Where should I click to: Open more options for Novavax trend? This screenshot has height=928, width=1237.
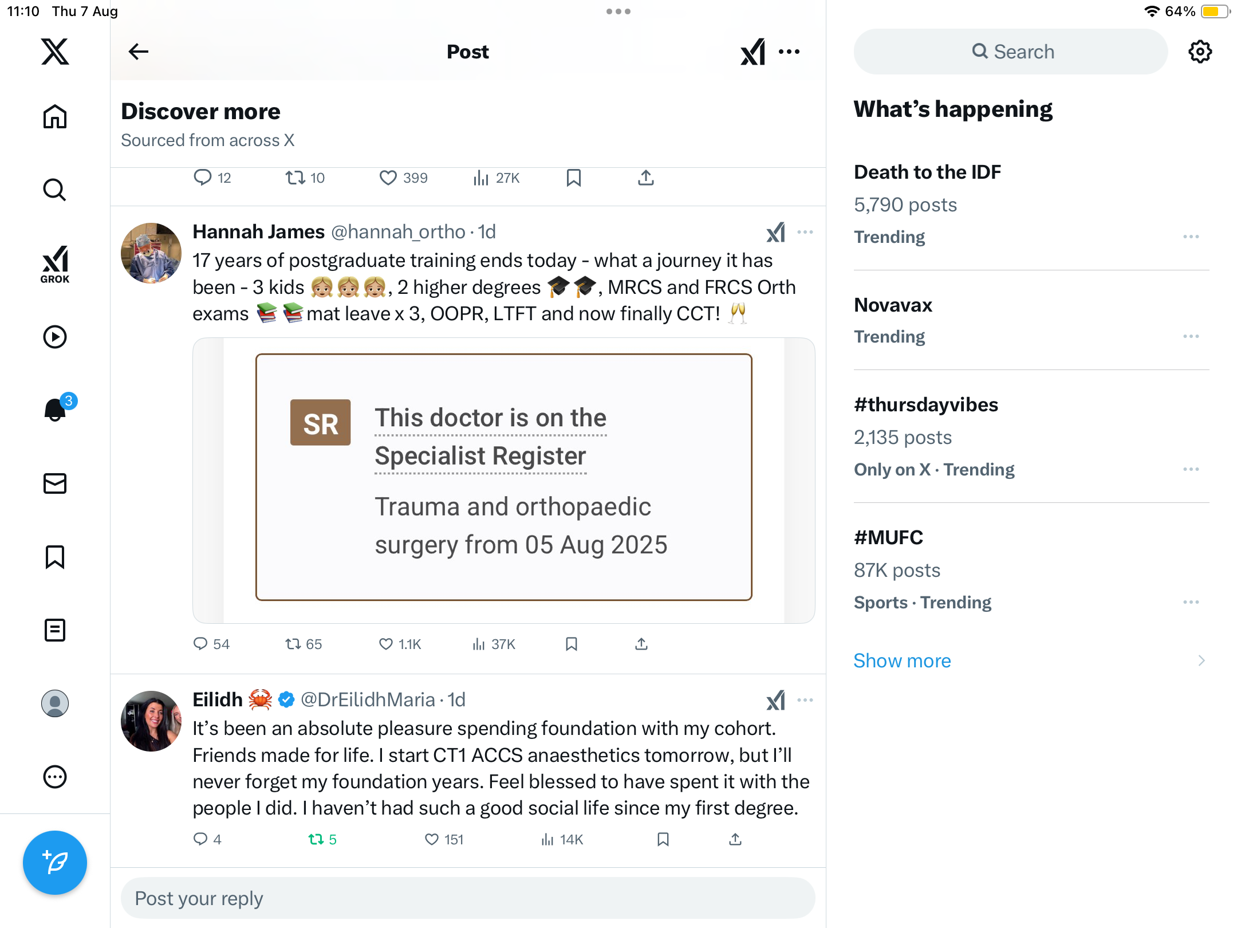[1191, 337]
